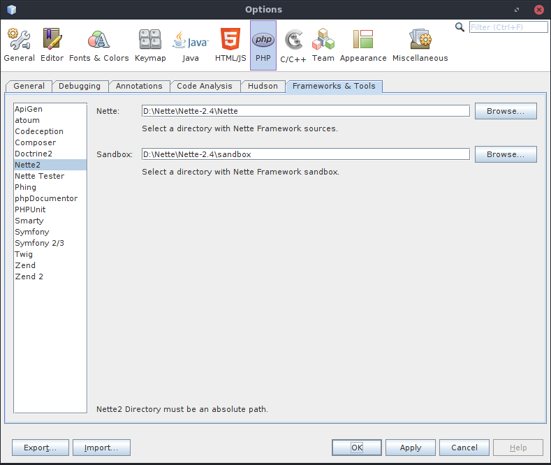Switch to the Hudson tab
The height and width of the screenshot is (465, 551).
click(x=263, y=86)
